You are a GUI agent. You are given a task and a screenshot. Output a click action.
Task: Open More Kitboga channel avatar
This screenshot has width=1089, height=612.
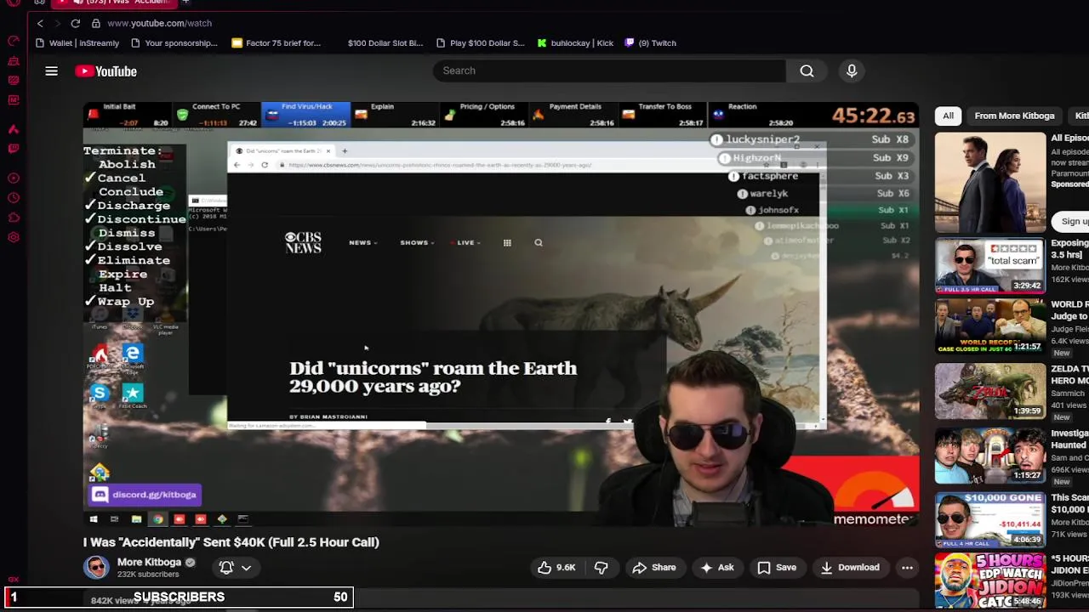(x=96, y=567)
